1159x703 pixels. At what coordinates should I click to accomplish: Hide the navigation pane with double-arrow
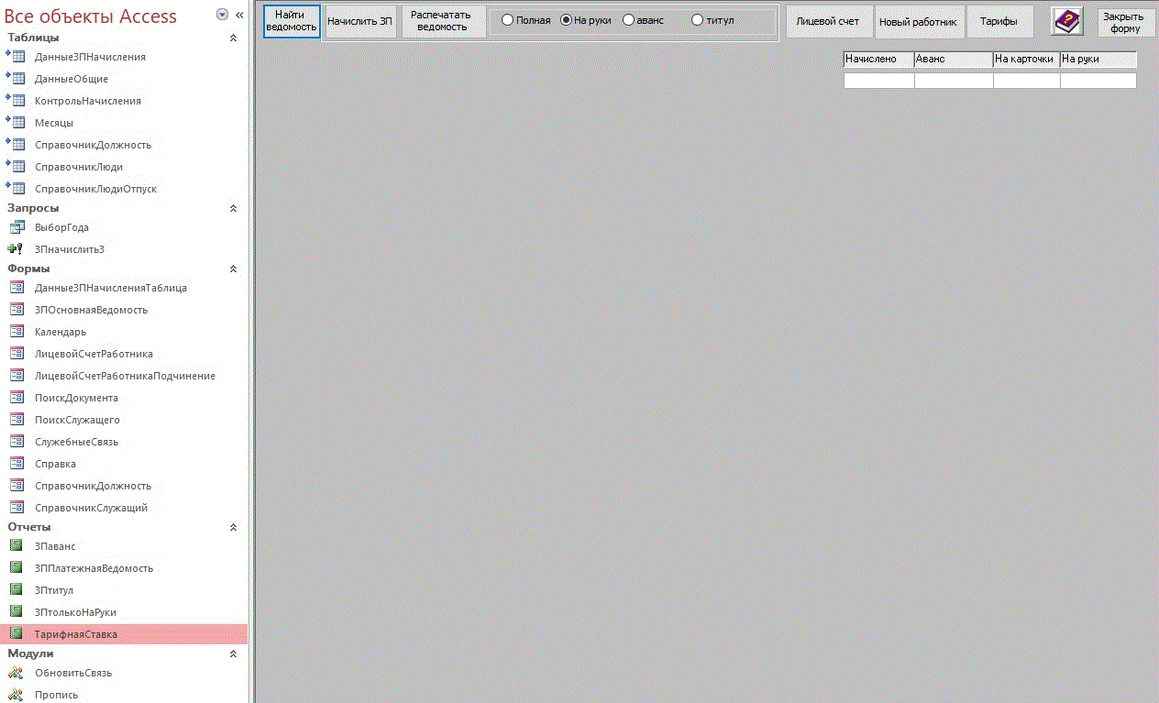[x=239, y=15]
